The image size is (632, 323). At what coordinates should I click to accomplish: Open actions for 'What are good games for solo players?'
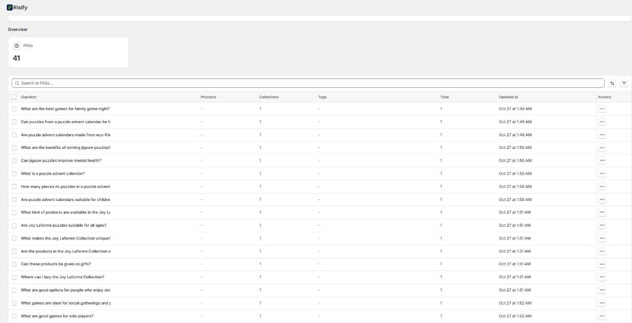point(602,316)
